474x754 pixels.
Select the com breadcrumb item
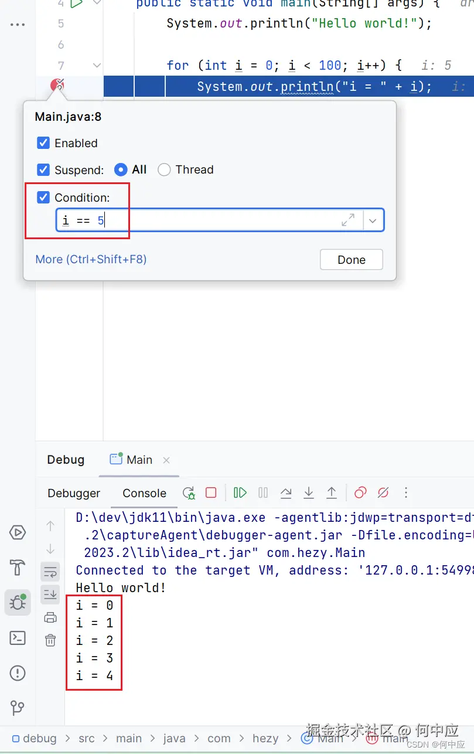pos(219,738)
